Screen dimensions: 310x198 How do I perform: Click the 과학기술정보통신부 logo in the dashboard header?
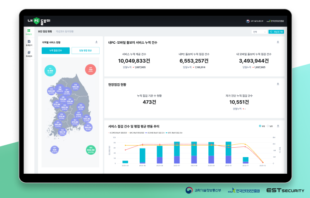point(255,21)
